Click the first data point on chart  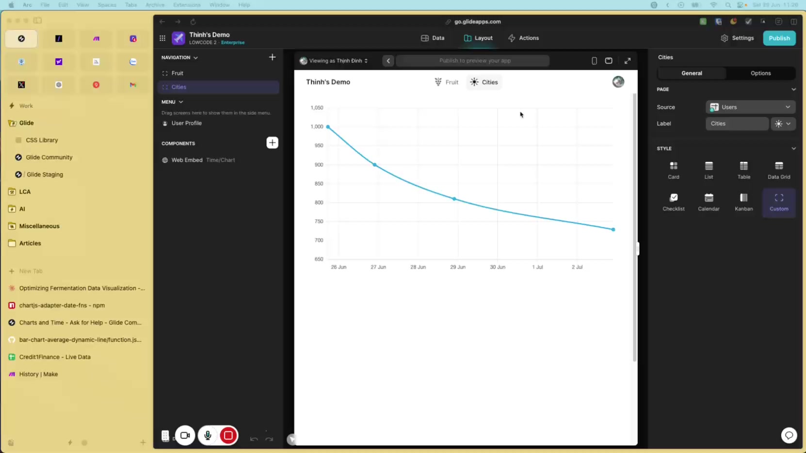[x=328, y=127]
